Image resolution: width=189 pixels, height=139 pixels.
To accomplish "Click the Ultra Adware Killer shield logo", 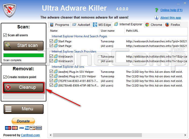I will [x=10, y=10].
